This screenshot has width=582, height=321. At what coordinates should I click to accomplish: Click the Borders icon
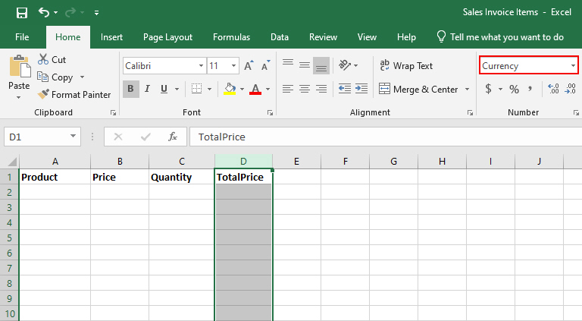click(x=196, y=89)
